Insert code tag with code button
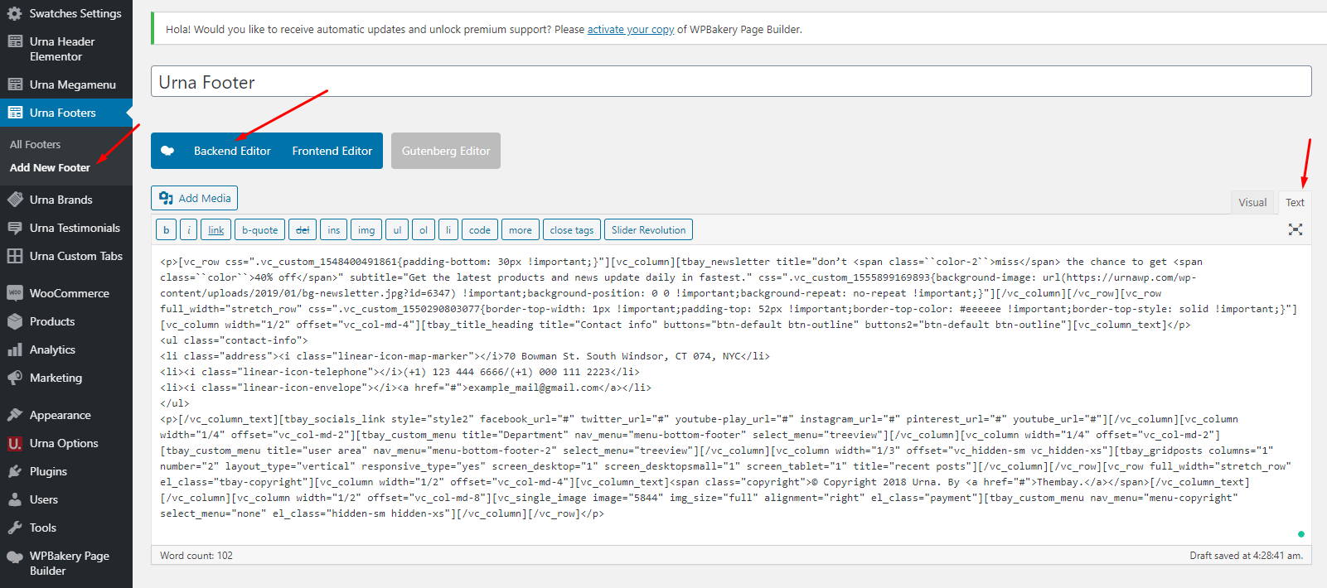 (480, 229)
